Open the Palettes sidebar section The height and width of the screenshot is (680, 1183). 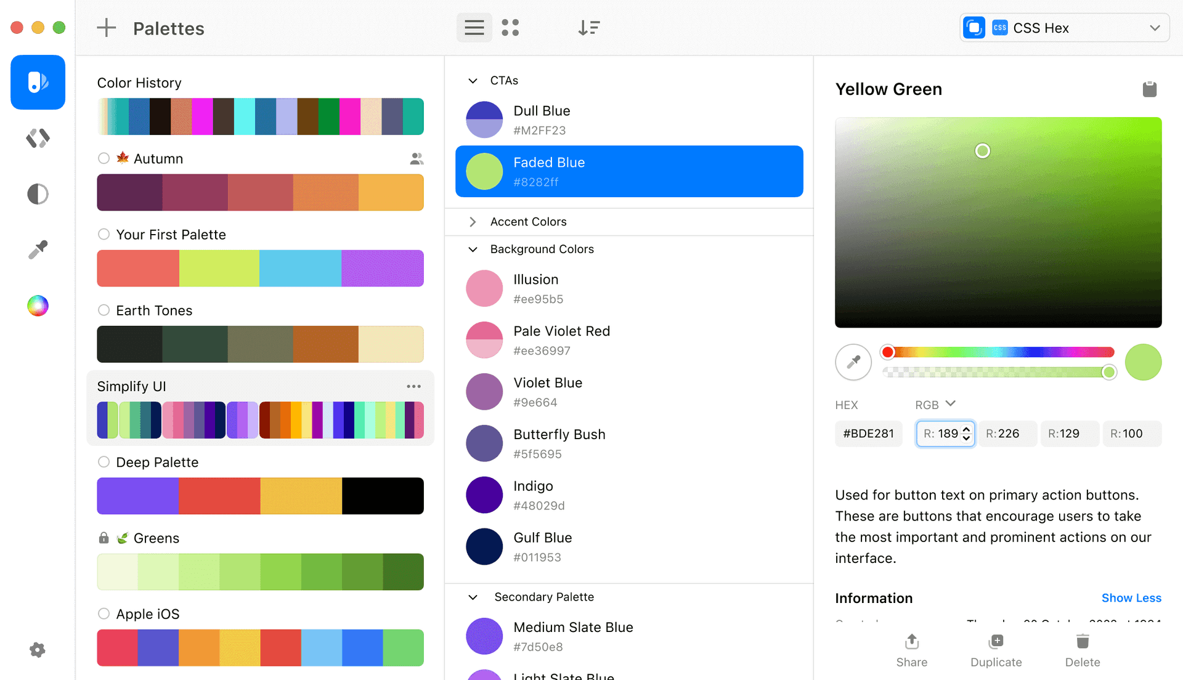point(38,82)
